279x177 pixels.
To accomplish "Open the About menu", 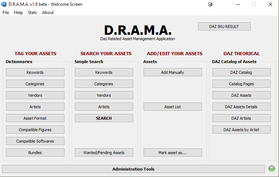I will tap(48, 13).
